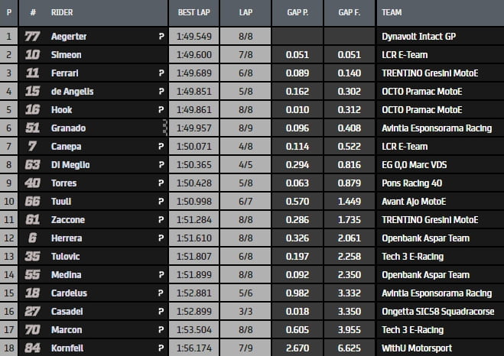Click the pit icon beside Kornfeil
Screen dimensions: 504x356
tap(161, 348)
